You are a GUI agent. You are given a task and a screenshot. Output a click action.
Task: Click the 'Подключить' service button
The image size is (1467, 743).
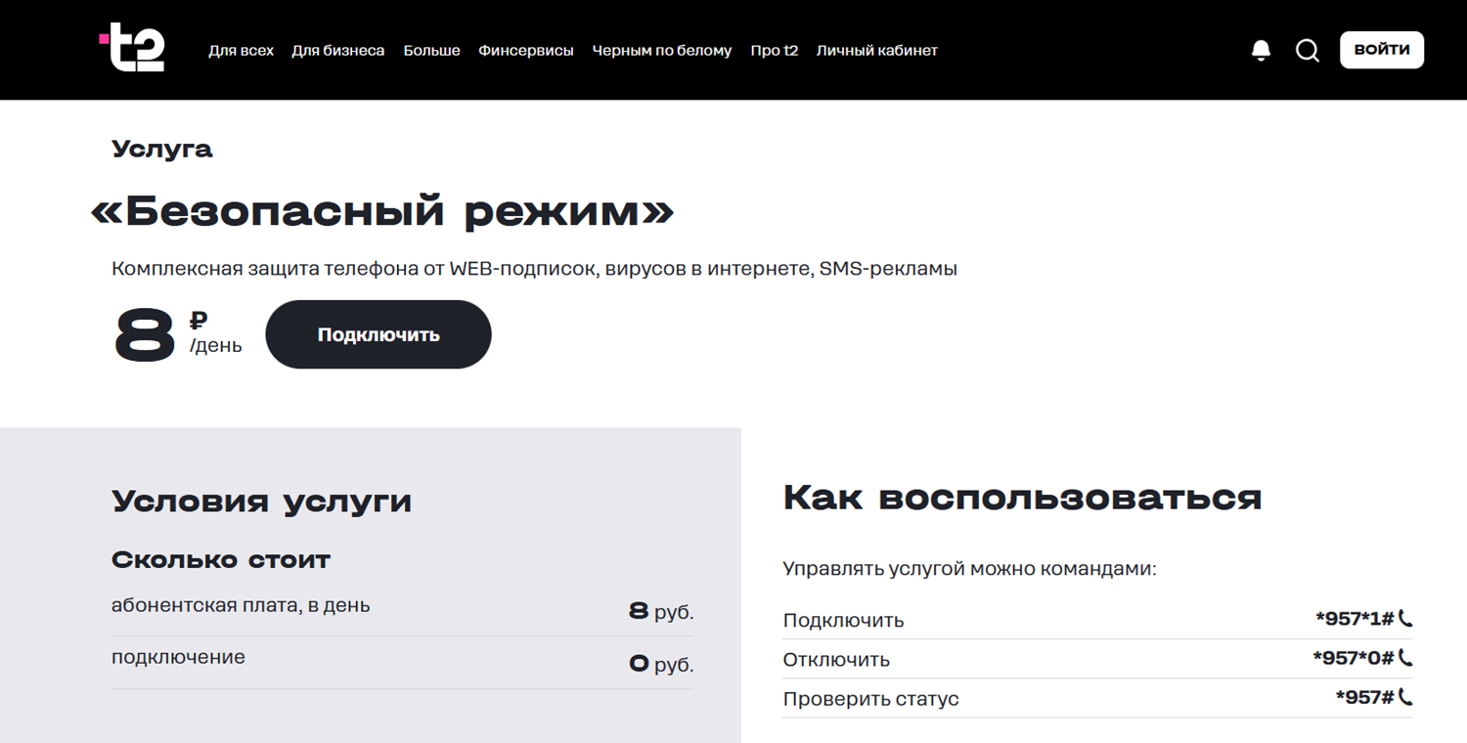(378, 334)
